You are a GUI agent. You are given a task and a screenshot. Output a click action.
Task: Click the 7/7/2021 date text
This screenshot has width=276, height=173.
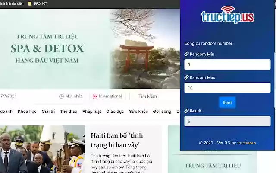[x=8, y=96]
